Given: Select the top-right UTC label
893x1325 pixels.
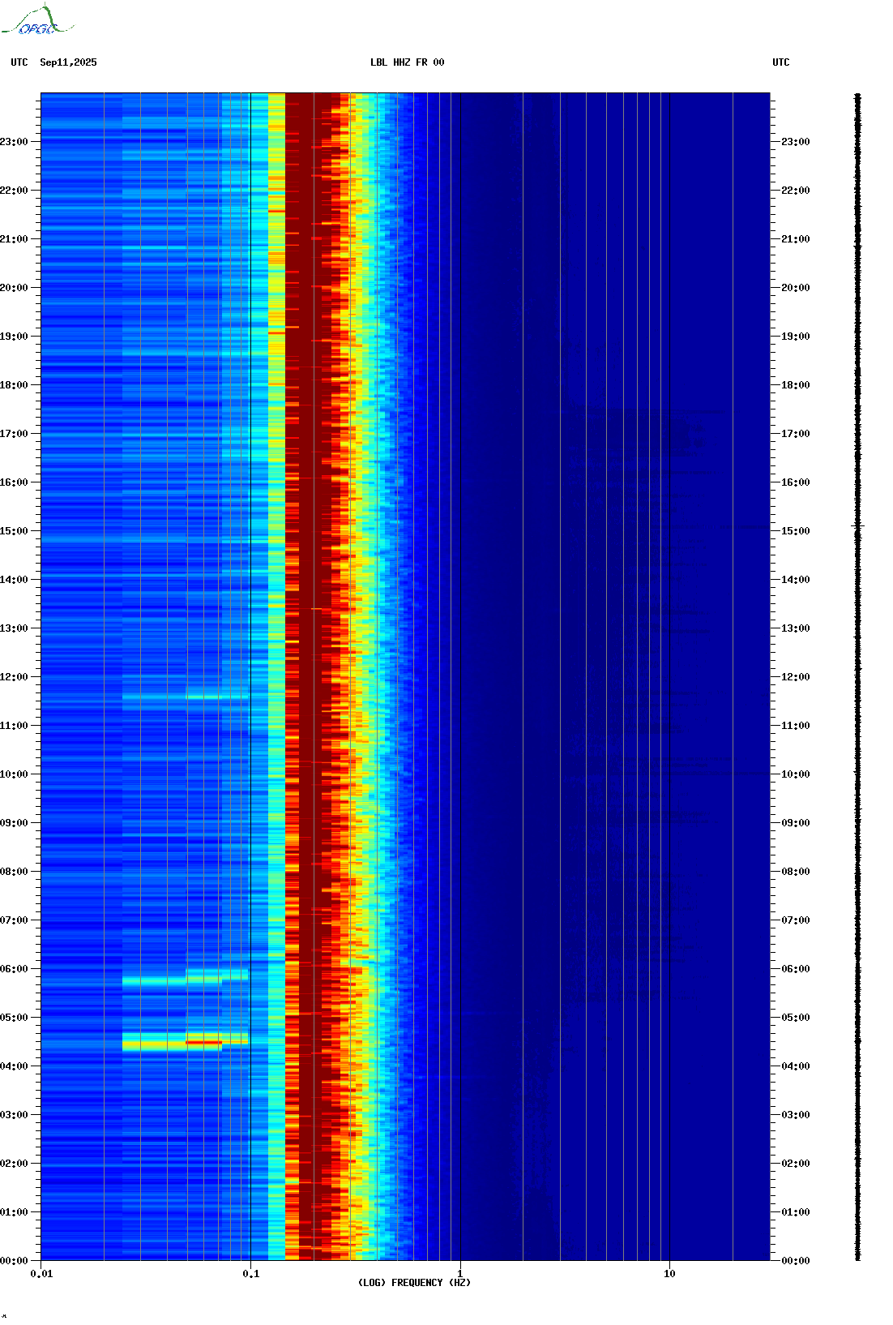Looking at the screenshot, I should pyautogui.click(x=781, y=62).
